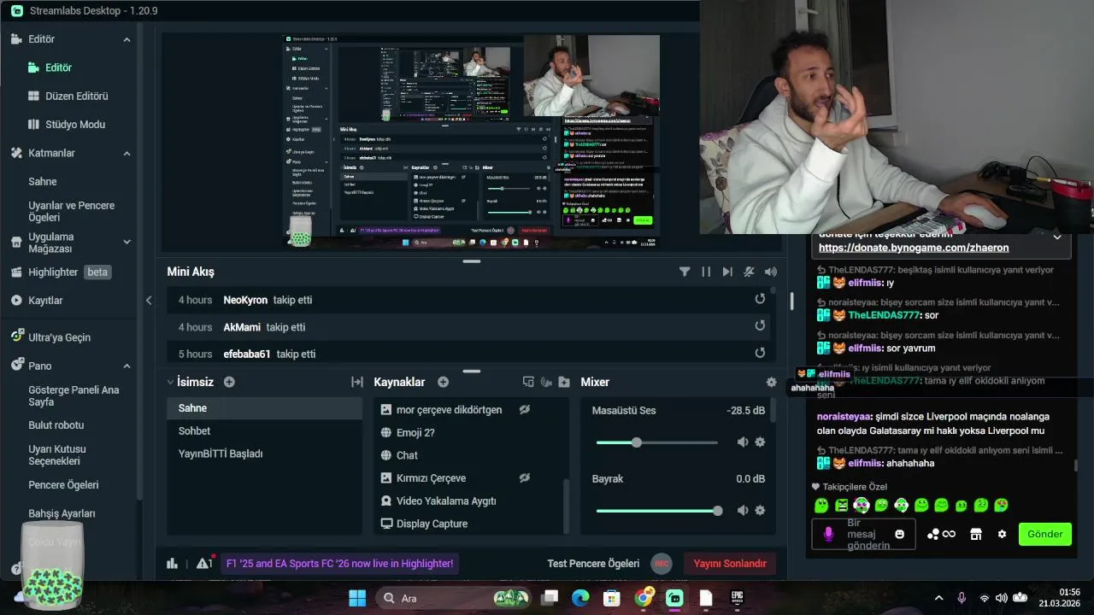Click the Gönder chat send button
The width and height of the screenshot is (1094, 615).
point(1044,534)
